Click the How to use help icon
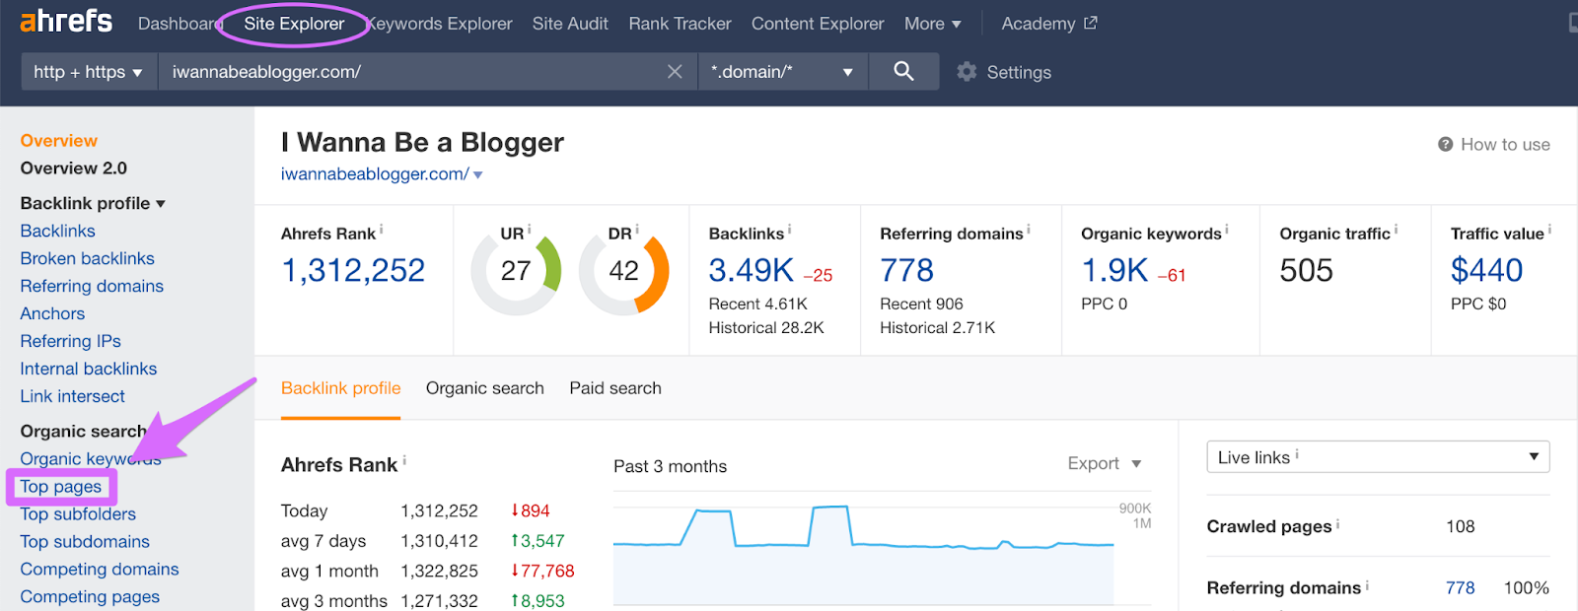This screenshot has width=1578, height=611. 1445,145
